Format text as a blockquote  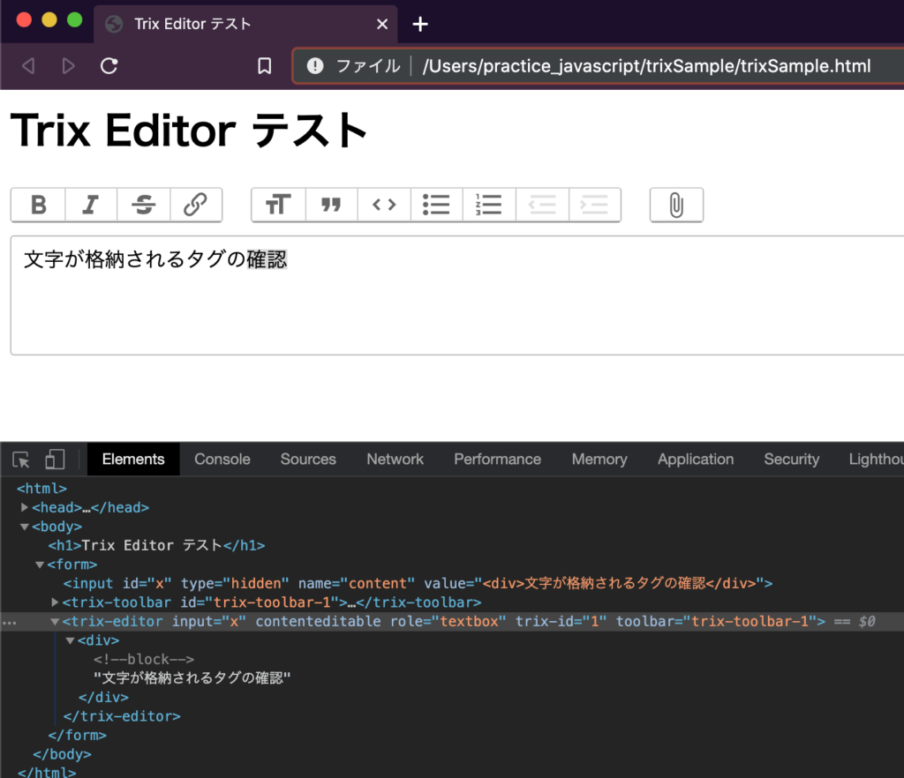331,205
